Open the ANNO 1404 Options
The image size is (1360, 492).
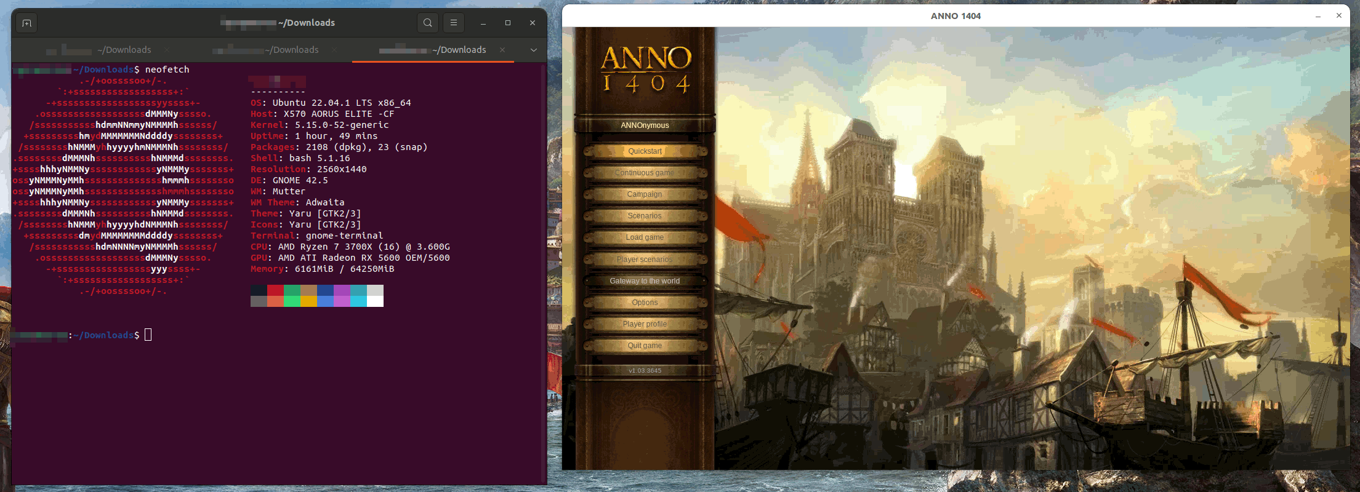(645, 303)
